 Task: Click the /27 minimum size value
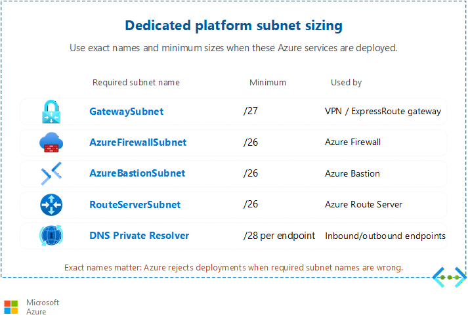251,111
